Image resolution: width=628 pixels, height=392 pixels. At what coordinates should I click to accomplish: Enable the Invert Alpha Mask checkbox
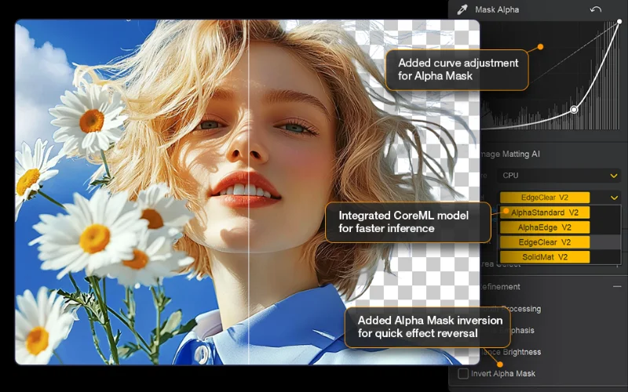click(463, 374)
